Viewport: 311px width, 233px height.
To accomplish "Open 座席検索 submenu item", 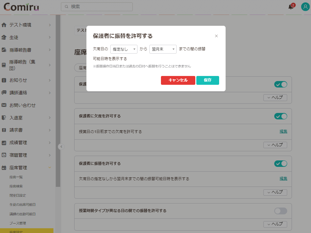I will [16, 186].
